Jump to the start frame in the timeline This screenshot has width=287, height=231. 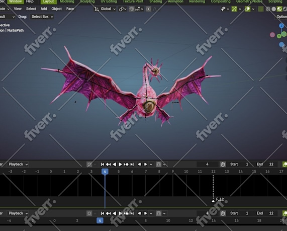click(x=103, y=164)
